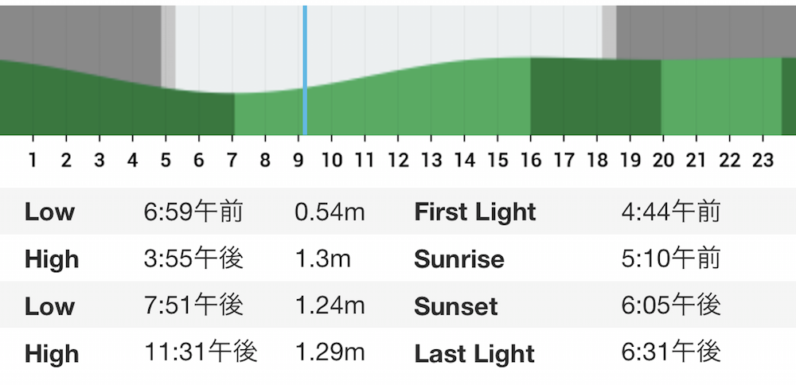This screenshot has width=796, height=385.
Task: Select hour 16 on the tide axis
Action: tap(530, 161)
